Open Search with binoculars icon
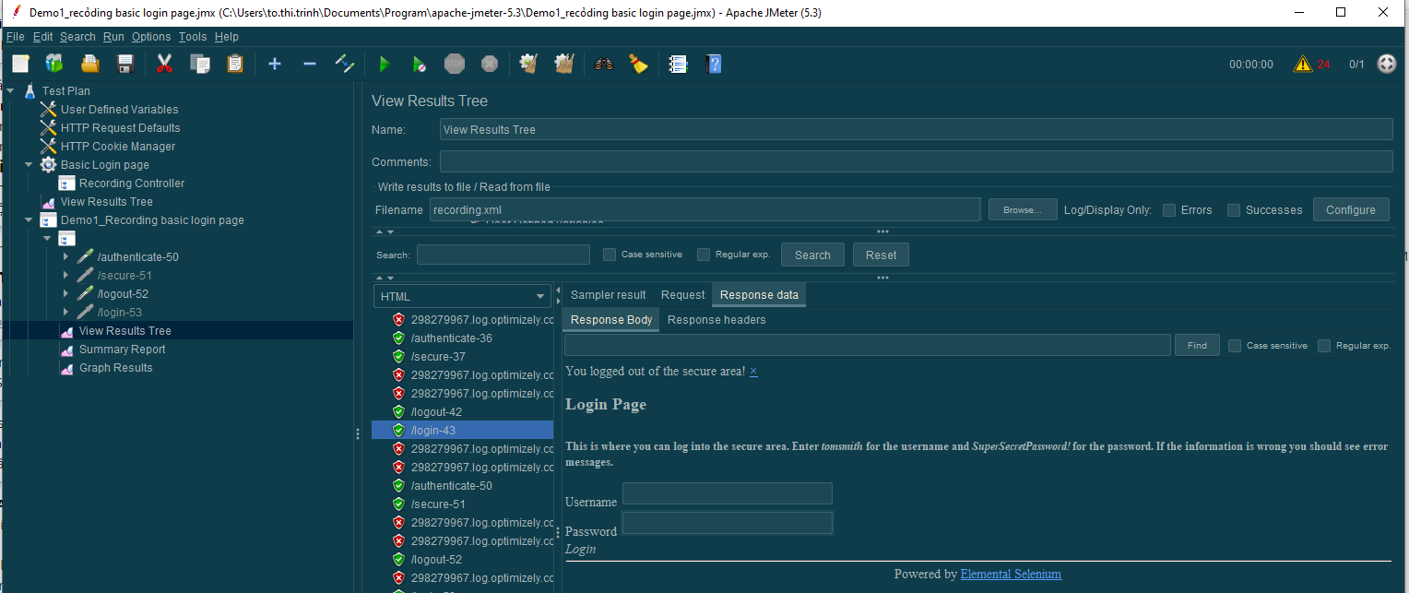1409x593 pixels. 604,64
